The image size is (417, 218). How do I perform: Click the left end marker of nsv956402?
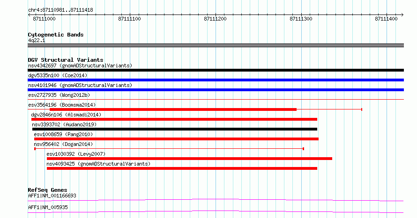click(35, 149)
